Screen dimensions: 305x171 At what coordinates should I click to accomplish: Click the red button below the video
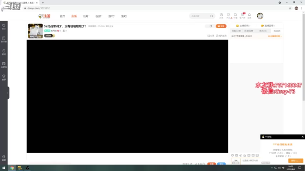point(212,164)
